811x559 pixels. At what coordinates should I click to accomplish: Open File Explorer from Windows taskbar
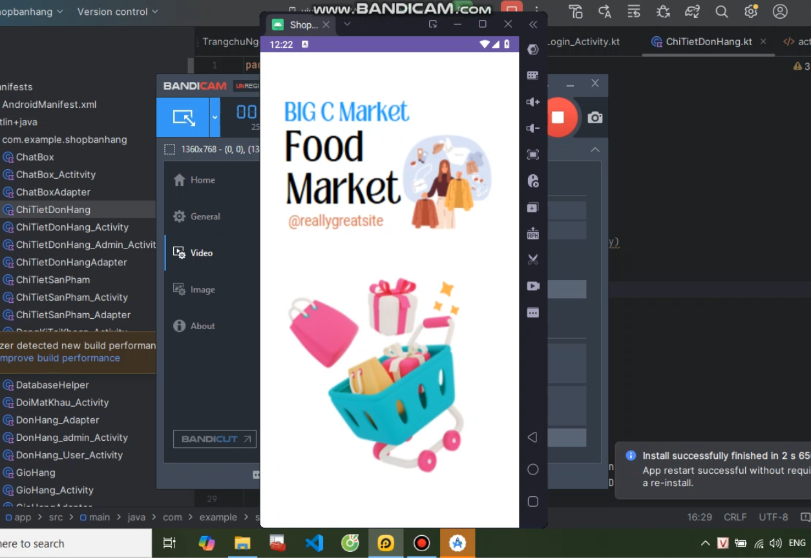coord(242,544)
